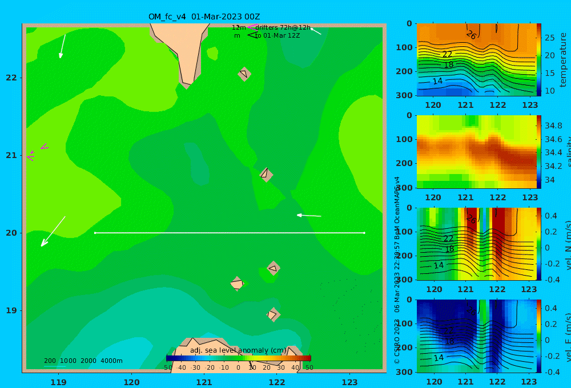Viewport: 571px width, 388px height.
Task: Click the '12m drifters 72h@12h' legend text
Action: pyautogui.click(x=271, y=27)
